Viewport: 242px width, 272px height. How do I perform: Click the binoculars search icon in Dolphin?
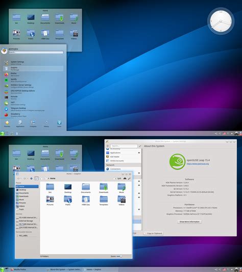pyautogui.click(x=125, y=178)
